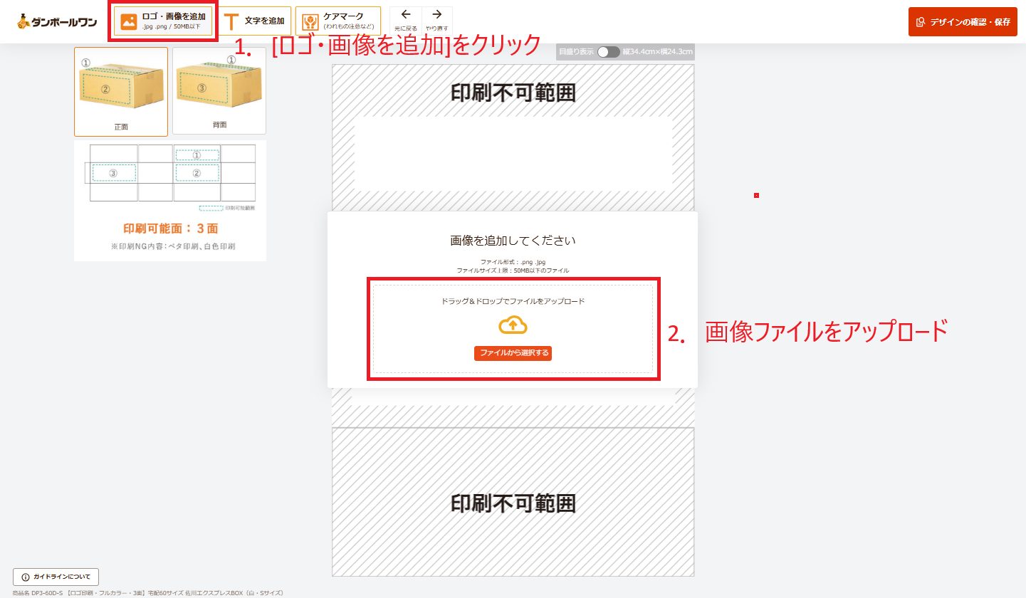Click the orange picture icon in ロゴ・画像を追加
1026x598 pixels.
click(129, 21)
